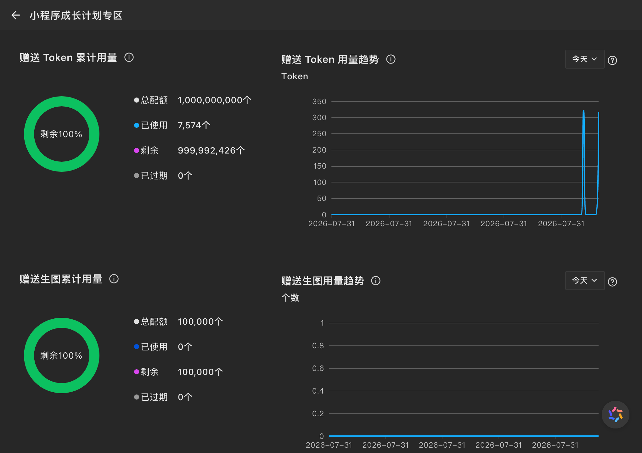
Task: Open info tooltip for 赠送 Token 累计用量
Action: [x=129, y=58]
